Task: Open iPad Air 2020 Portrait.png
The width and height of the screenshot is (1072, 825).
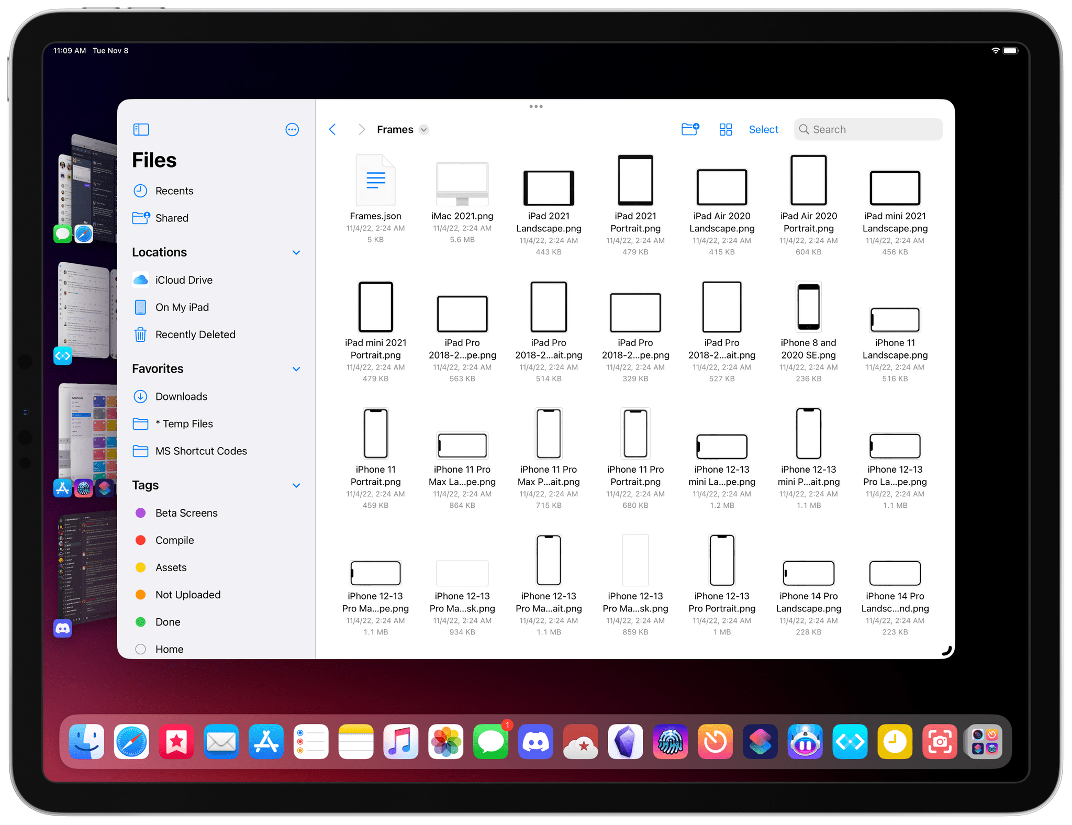Action: coord(808,180)
